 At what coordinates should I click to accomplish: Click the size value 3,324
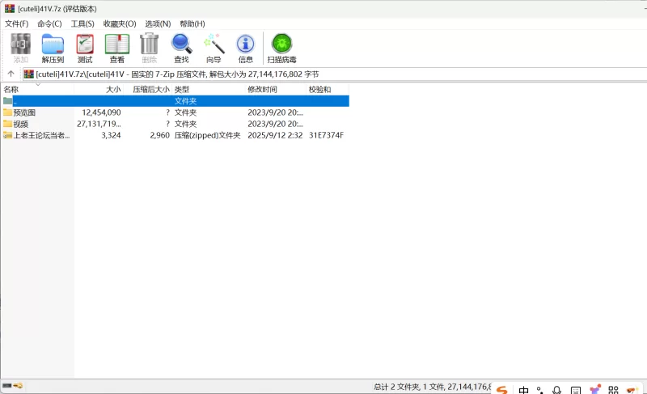[x=111, y=135]
